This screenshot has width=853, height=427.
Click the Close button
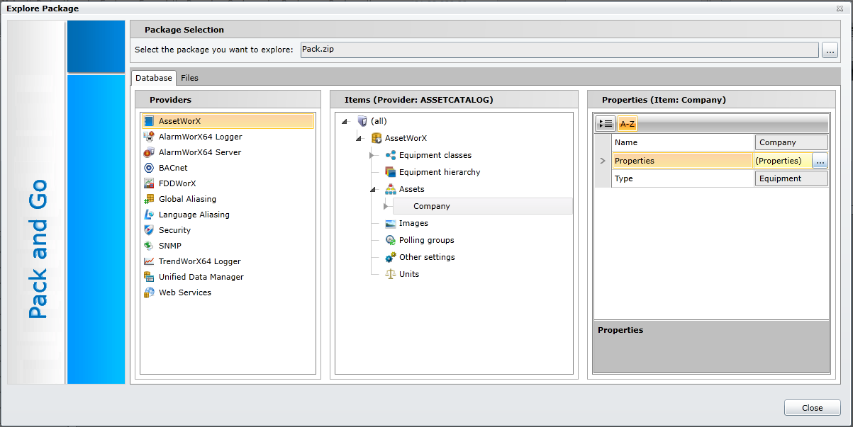812,408
